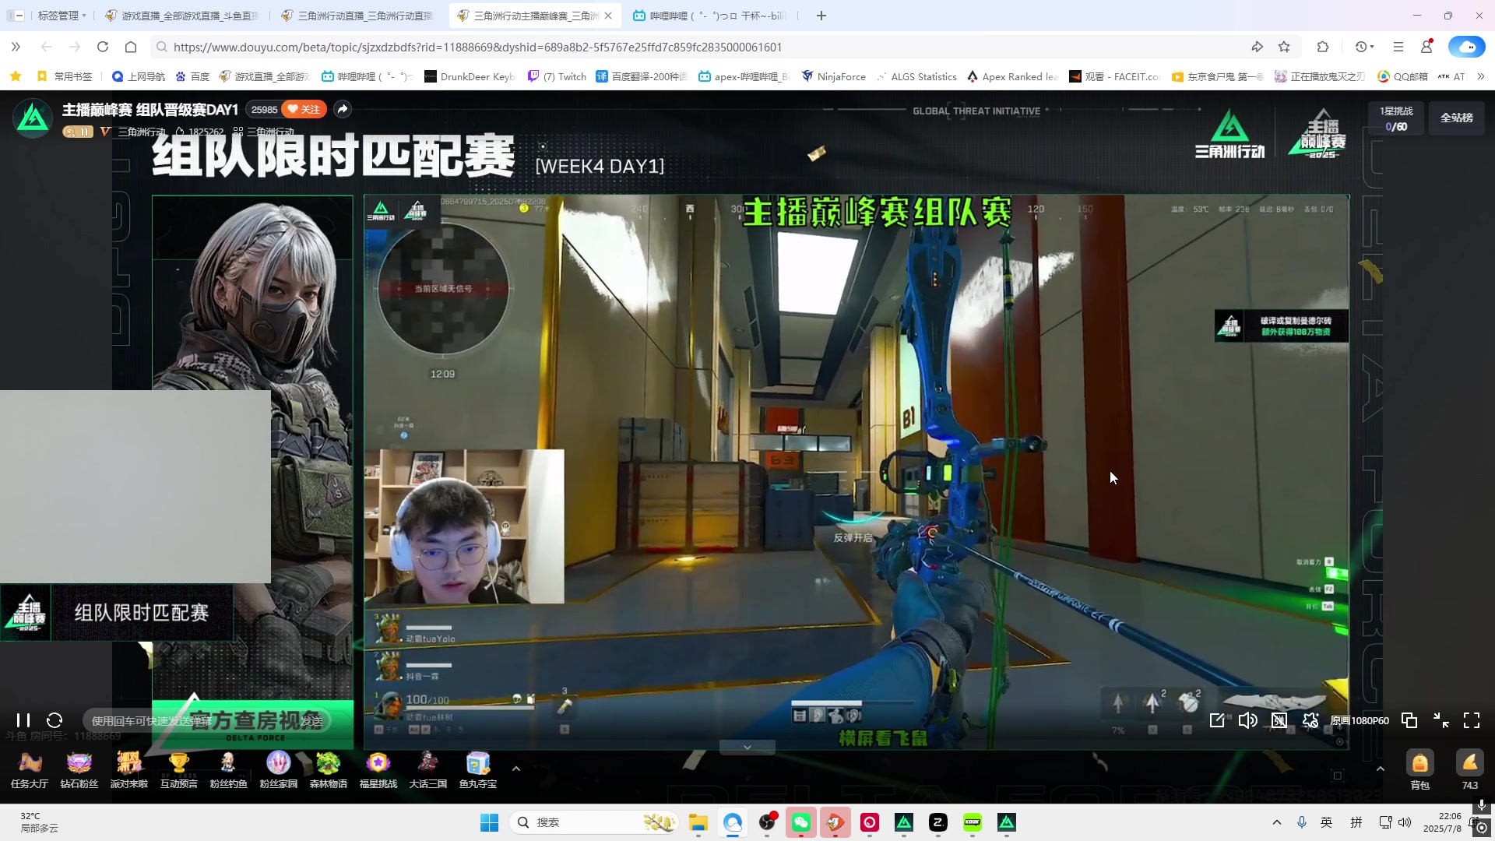Open 粉丝家园 activity icon
This screenshot has width=1495, height=841.
[x=279, y=769]
